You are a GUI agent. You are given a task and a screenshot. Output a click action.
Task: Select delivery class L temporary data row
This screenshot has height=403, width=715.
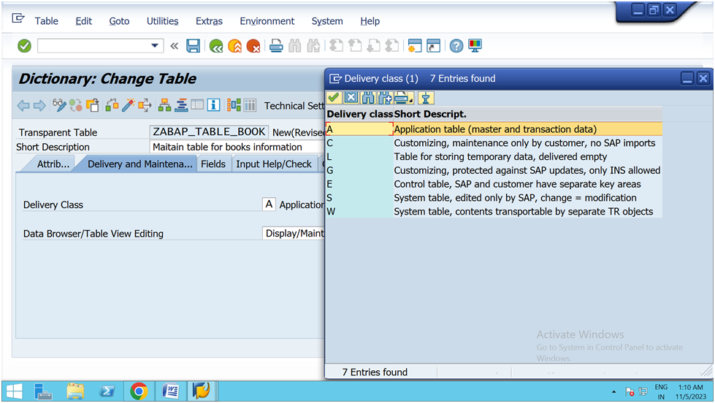click(494, 157)
